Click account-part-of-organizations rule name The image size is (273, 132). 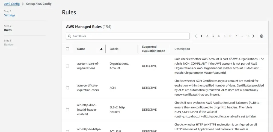click(88, 66)
